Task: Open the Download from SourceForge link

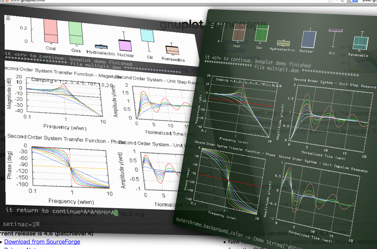Action: [42, 242]
